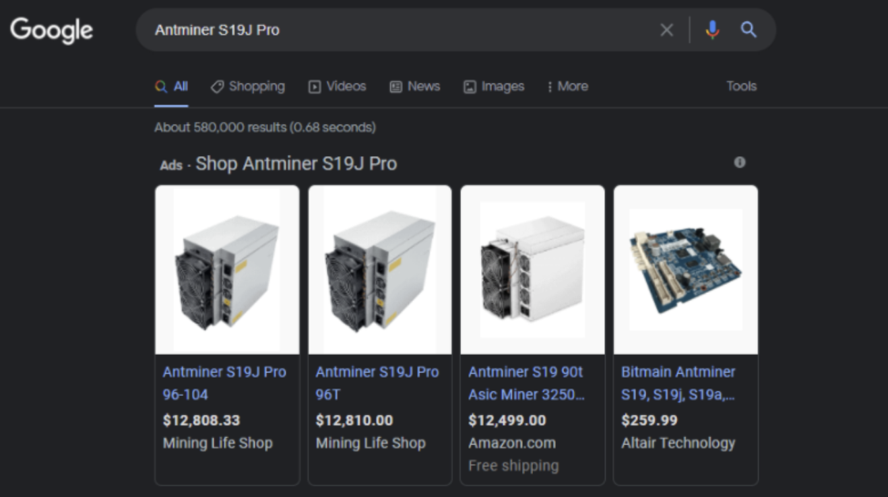This screenshot has height=497, width=888.
Task: Start voice search with microphone icon
Action: [x=712, y=30]
